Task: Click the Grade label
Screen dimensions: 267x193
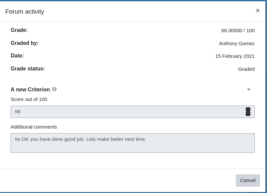Action: pos(19,30)
